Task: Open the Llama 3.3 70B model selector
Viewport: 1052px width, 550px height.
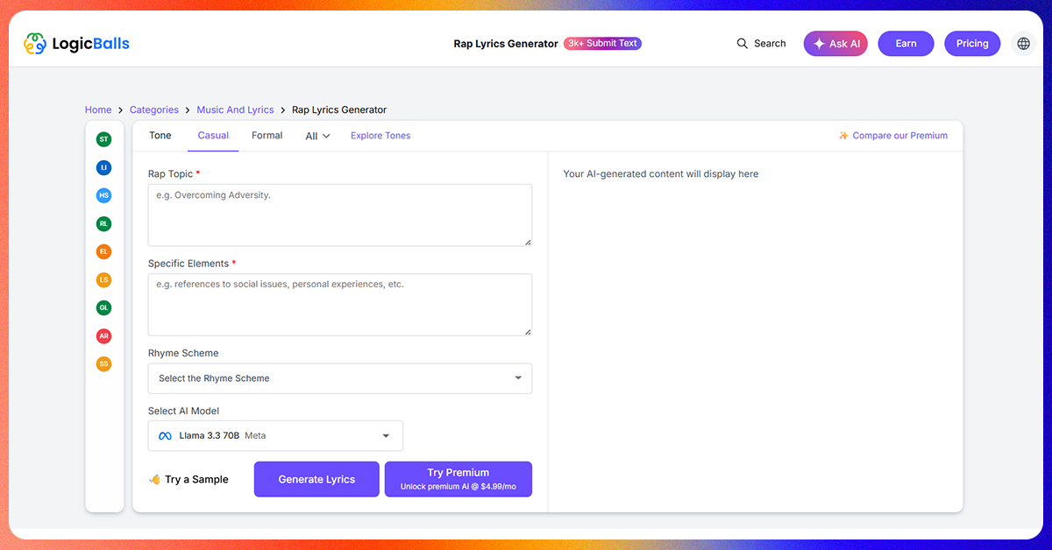Action: (x=275, y=435)
